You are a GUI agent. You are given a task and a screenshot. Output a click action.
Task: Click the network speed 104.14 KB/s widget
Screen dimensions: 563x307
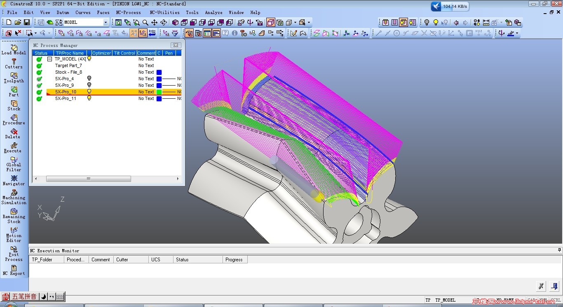point(450,7)
